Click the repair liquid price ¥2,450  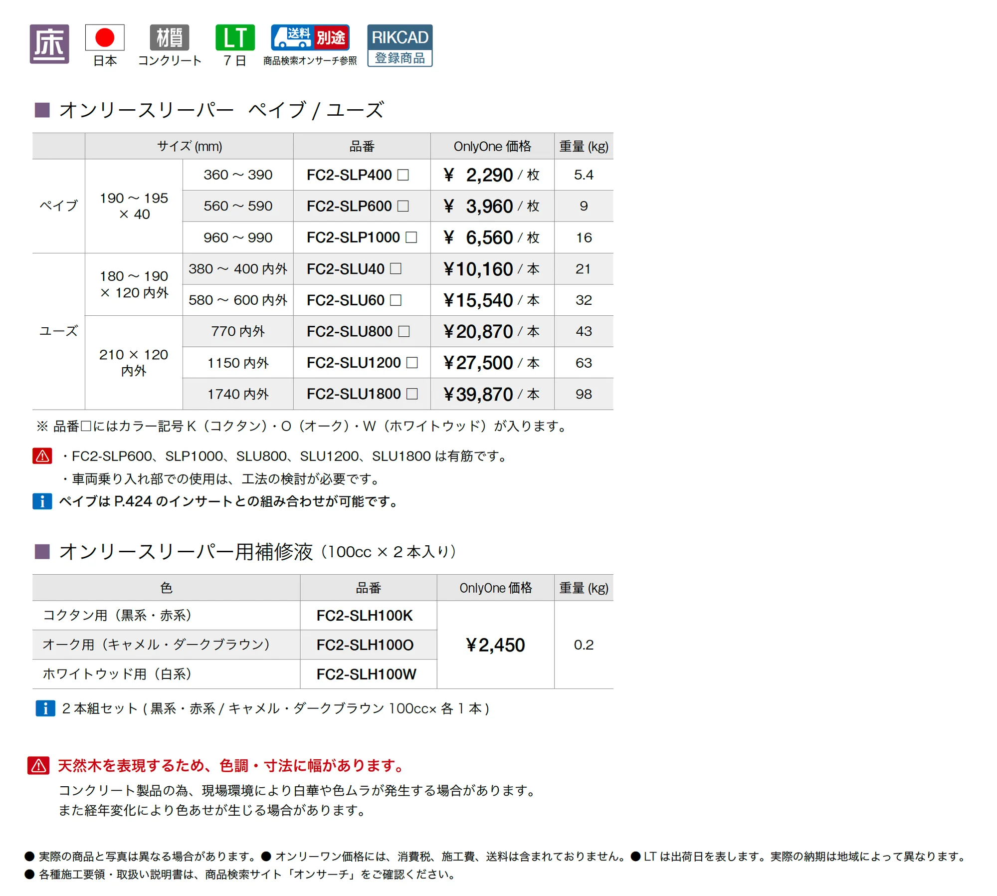[x=495, y=645]
